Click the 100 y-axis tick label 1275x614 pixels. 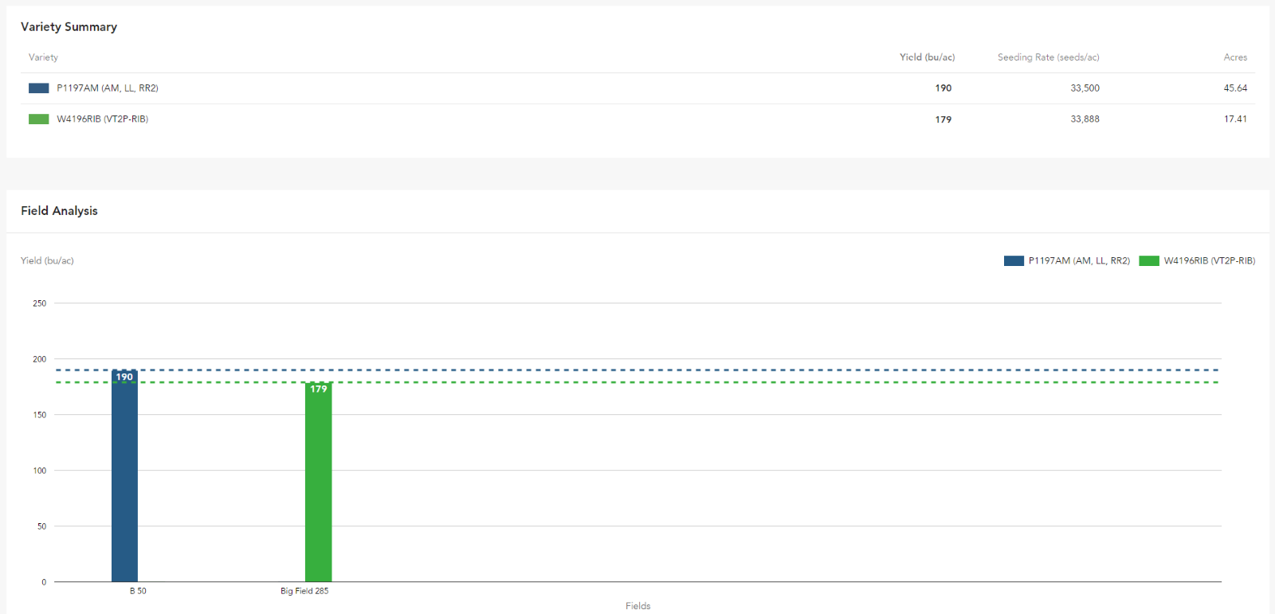coord(39,471)
